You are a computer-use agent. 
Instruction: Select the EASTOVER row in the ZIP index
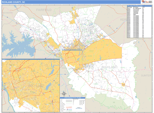pos(139,10)
